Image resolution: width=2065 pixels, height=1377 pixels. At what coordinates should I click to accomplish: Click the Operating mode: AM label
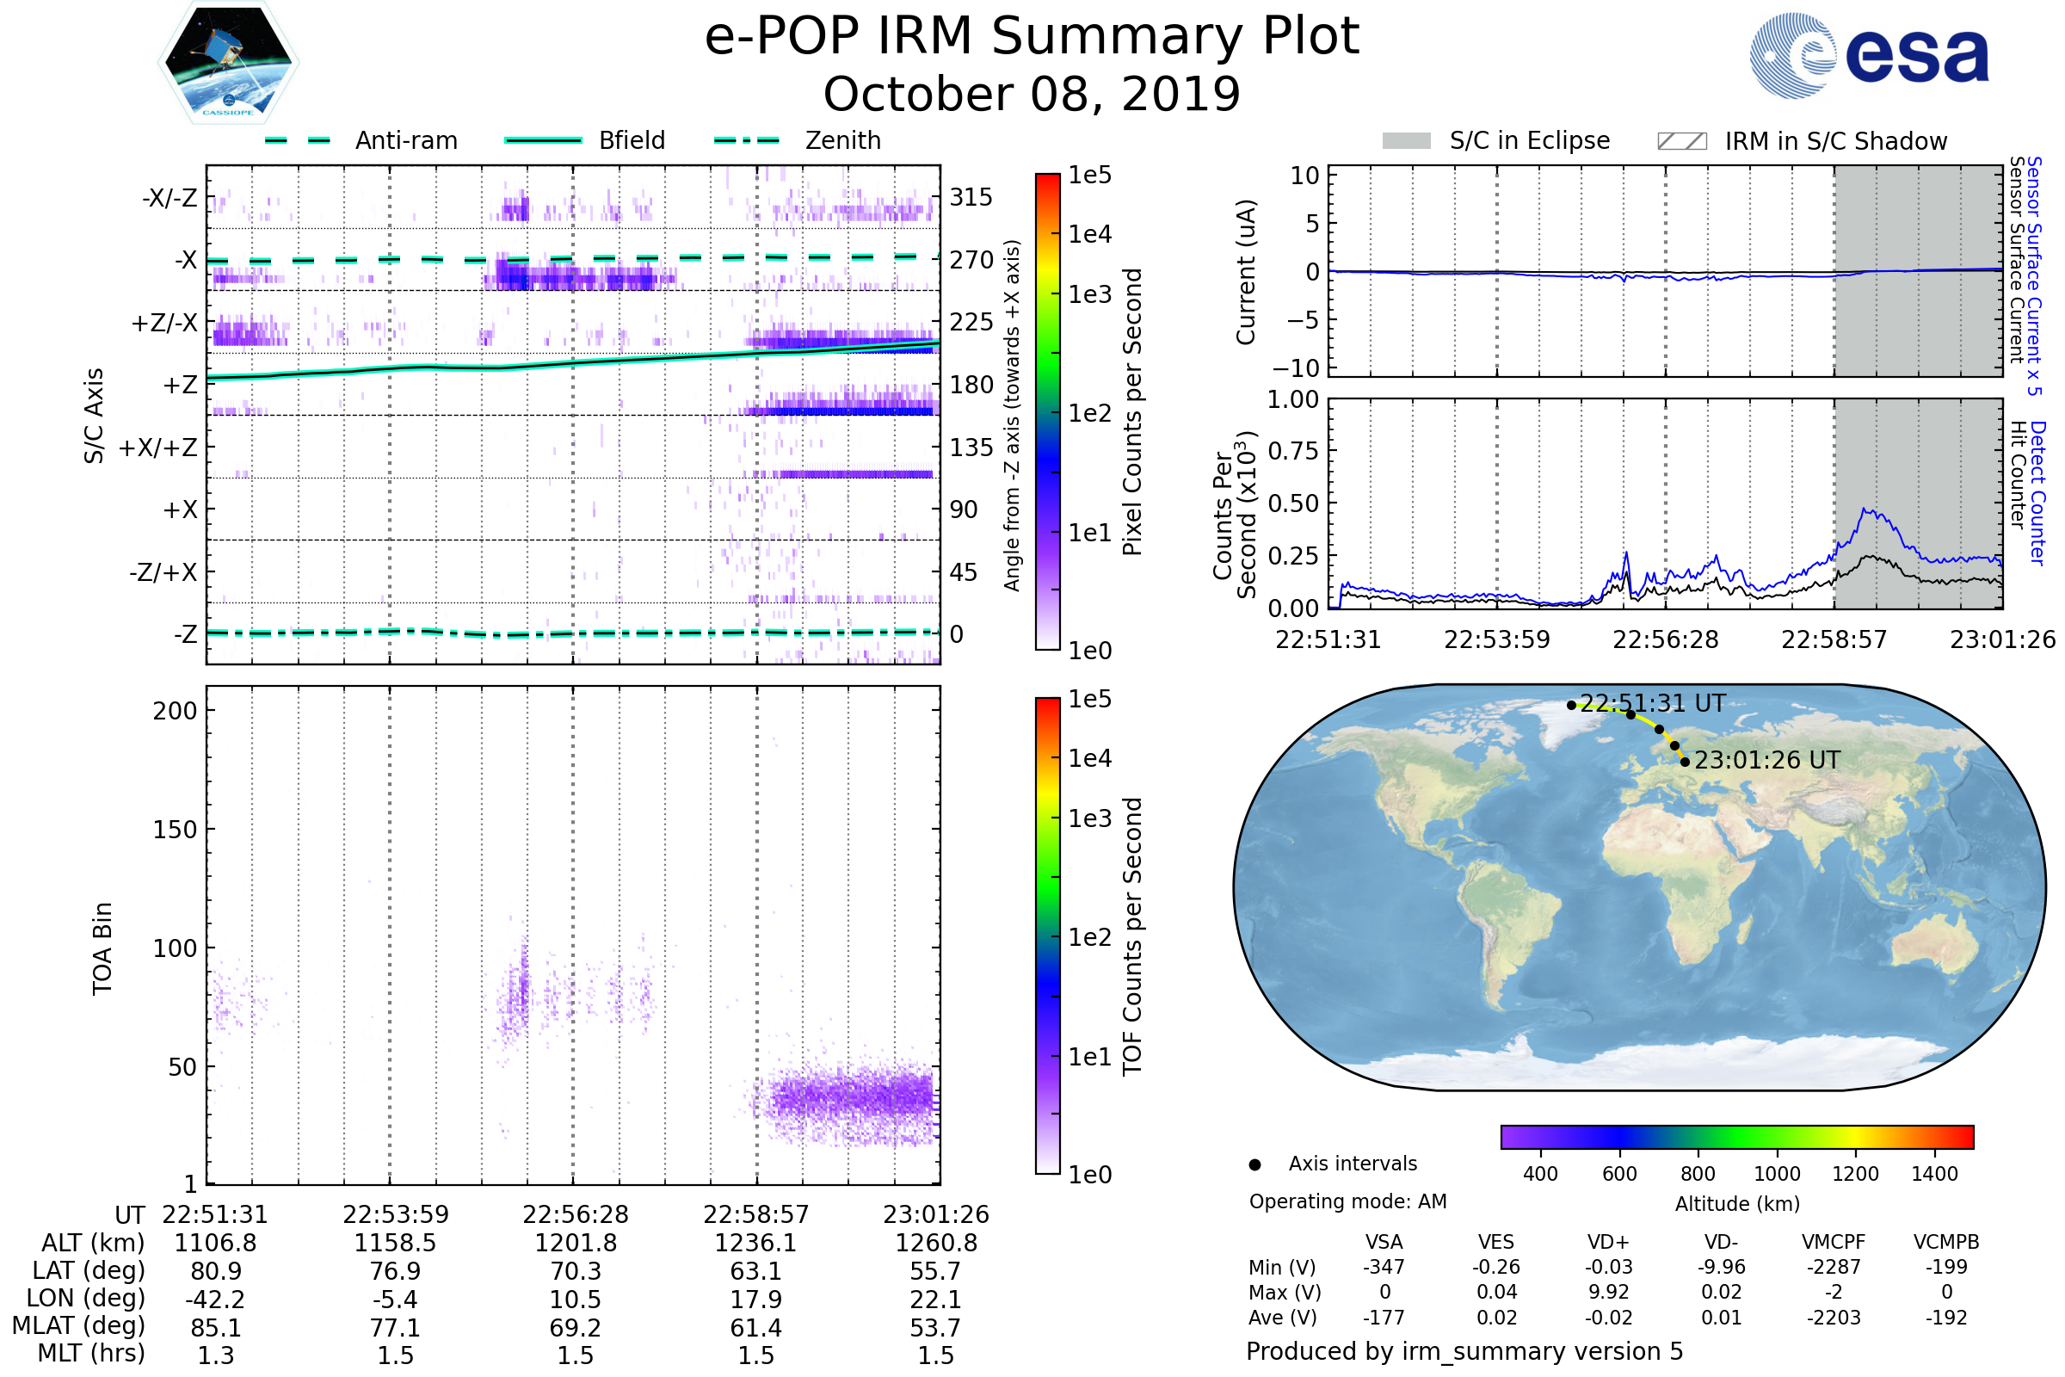pyautogui.click(x=1347, y=1201)
